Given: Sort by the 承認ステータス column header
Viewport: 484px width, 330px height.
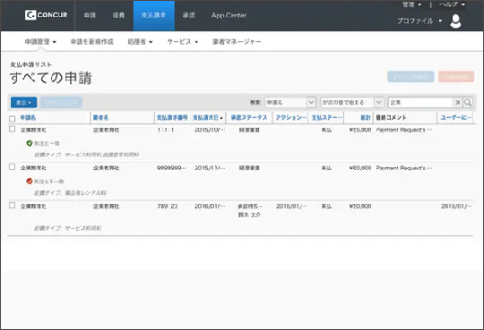Looking at the screenshot, I should coord(249,117).
